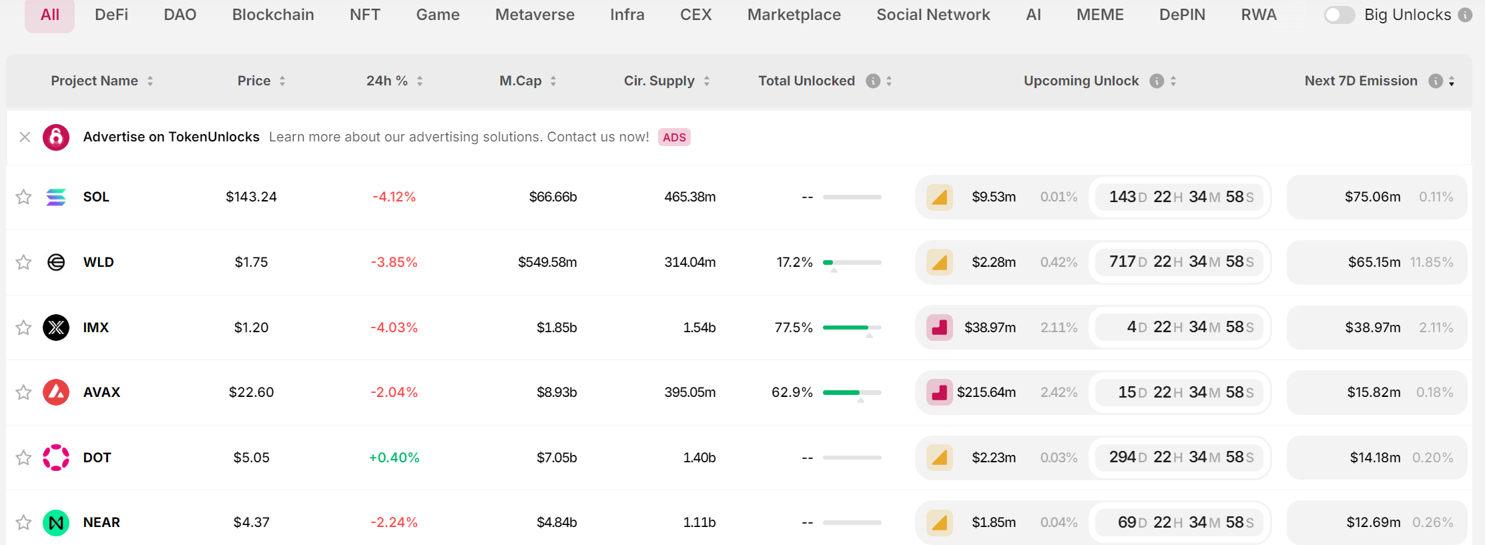The width and height of the screenshot is (1485, 545).
Task: Click the Immutable X logo in IMX row
Action: 56,328
